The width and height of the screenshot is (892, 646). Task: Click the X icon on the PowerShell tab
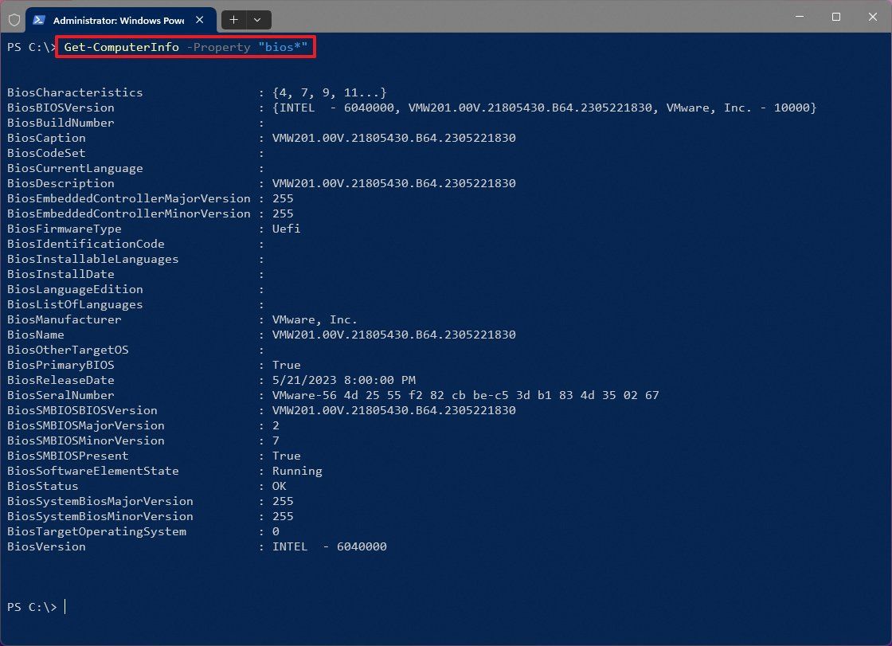(200, 20)
